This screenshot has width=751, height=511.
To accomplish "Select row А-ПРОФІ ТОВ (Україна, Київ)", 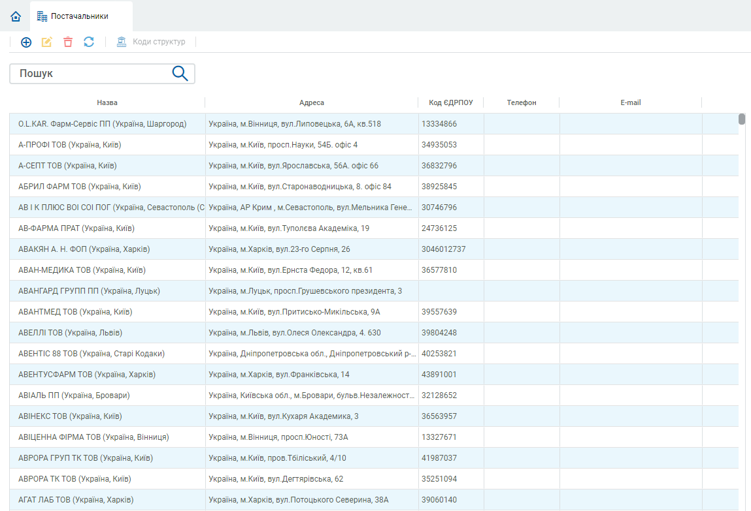I will tap(374, 145).
